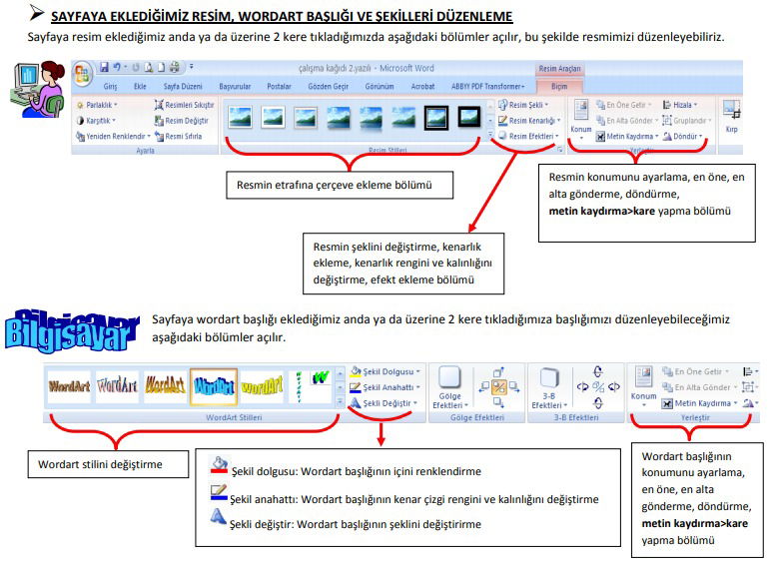769x563 pixels.
Task: Open Metin Kaydırma dropdown in picture ribbon
Action: (x=627, y=136)
